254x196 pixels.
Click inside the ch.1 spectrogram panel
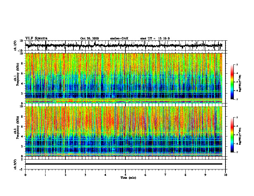[x=123, y=78]
